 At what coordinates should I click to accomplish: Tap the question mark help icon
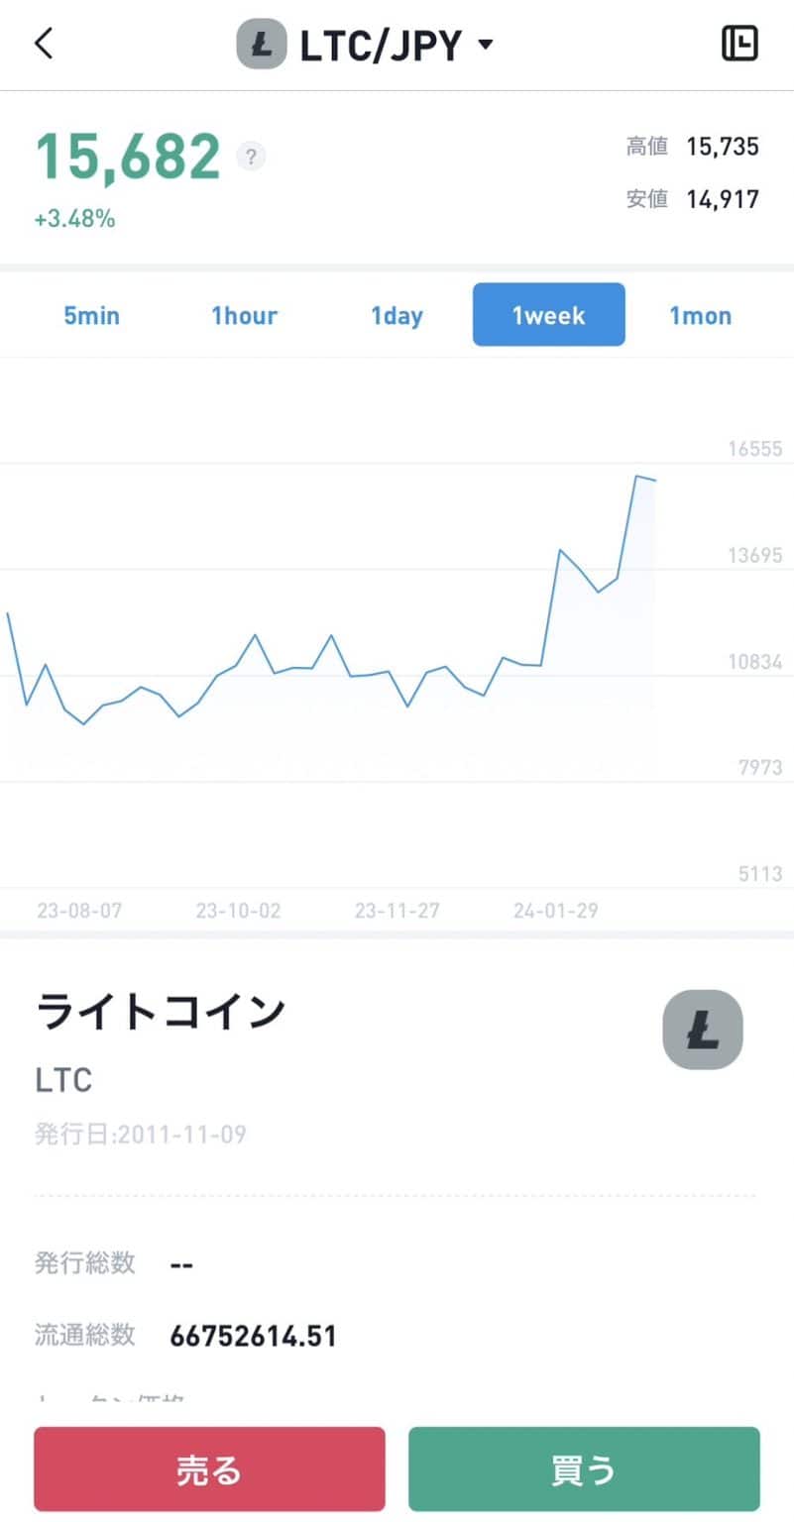tap(252, 157)
